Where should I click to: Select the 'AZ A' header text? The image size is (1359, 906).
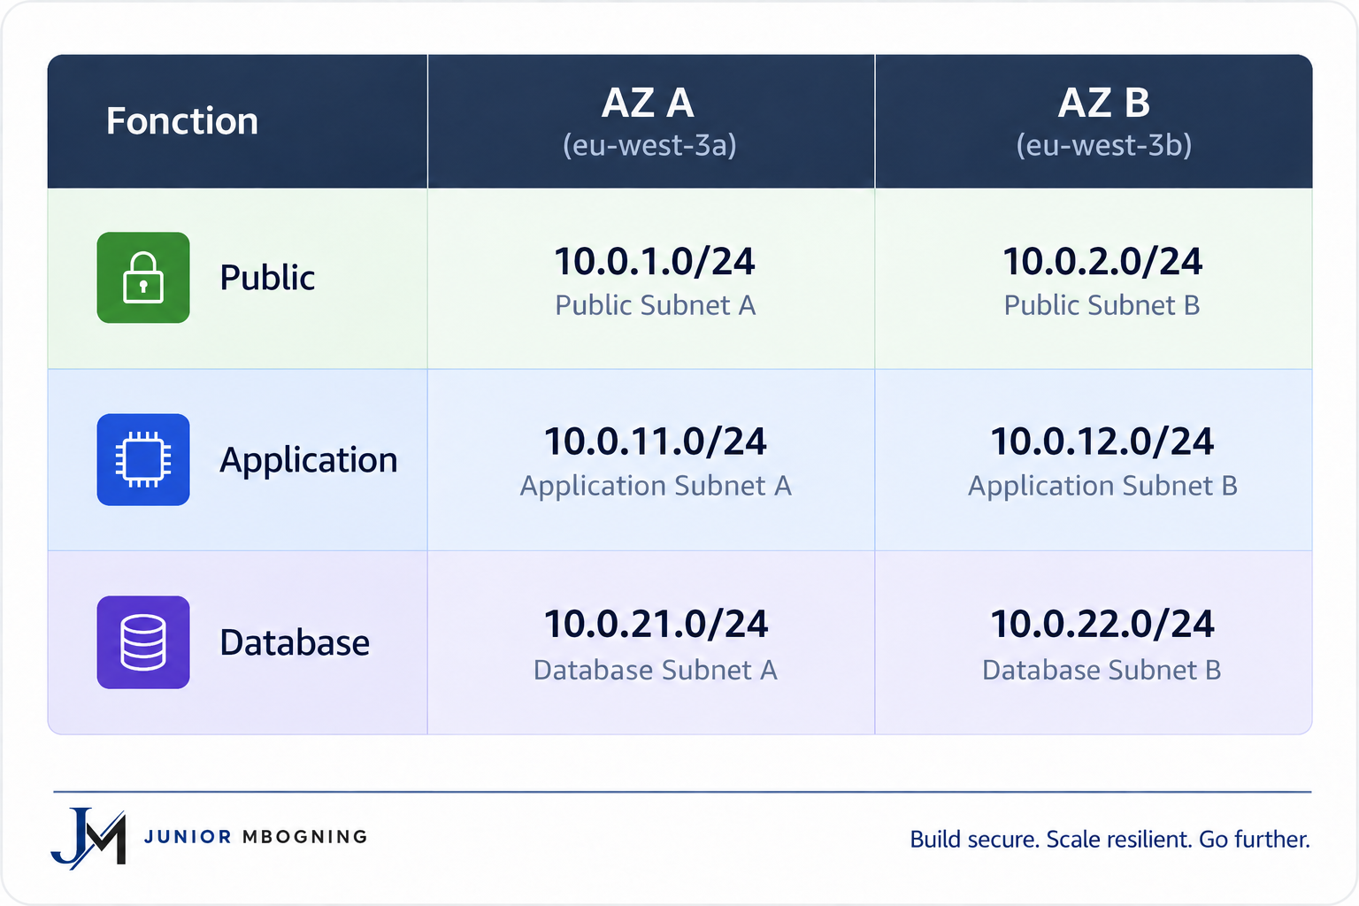(649, 103)
